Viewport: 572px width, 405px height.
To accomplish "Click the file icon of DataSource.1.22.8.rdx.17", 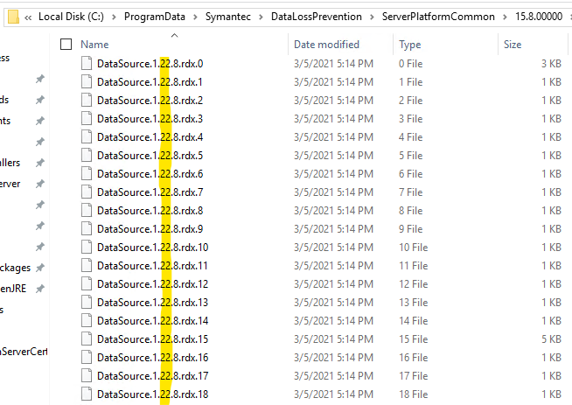I will click(87, 375).
